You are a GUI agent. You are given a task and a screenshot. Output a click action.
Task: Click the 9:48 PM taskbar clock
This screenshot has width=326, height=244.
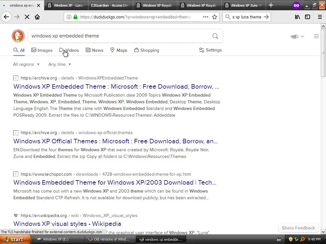coord(314,240)
